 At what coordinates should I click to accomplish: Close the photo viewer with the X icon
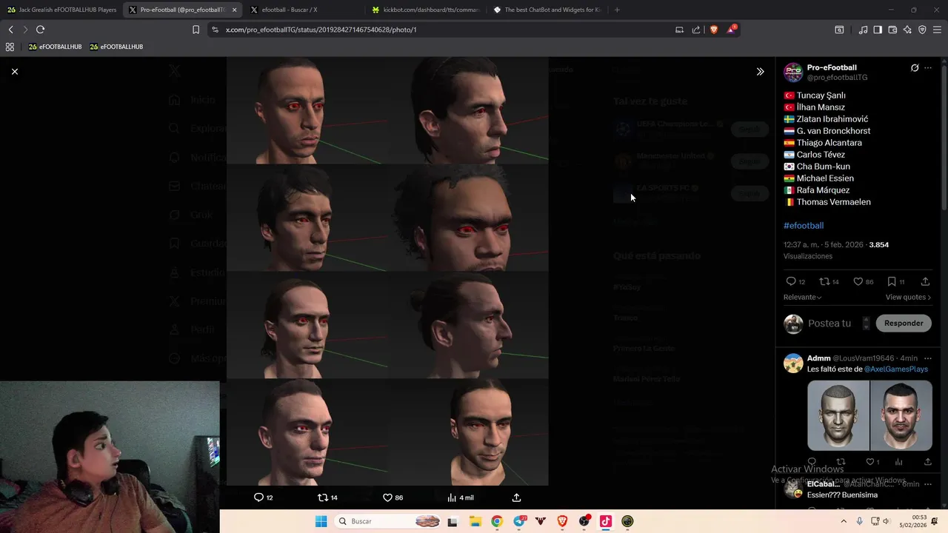[x=15, y=71]
